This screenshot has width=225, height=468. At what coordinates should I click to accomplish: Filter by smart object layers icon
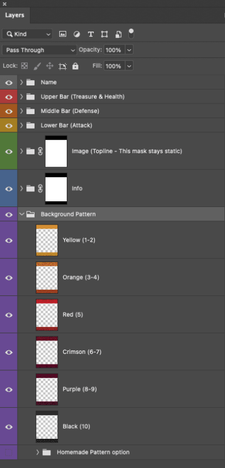(118, 34)
